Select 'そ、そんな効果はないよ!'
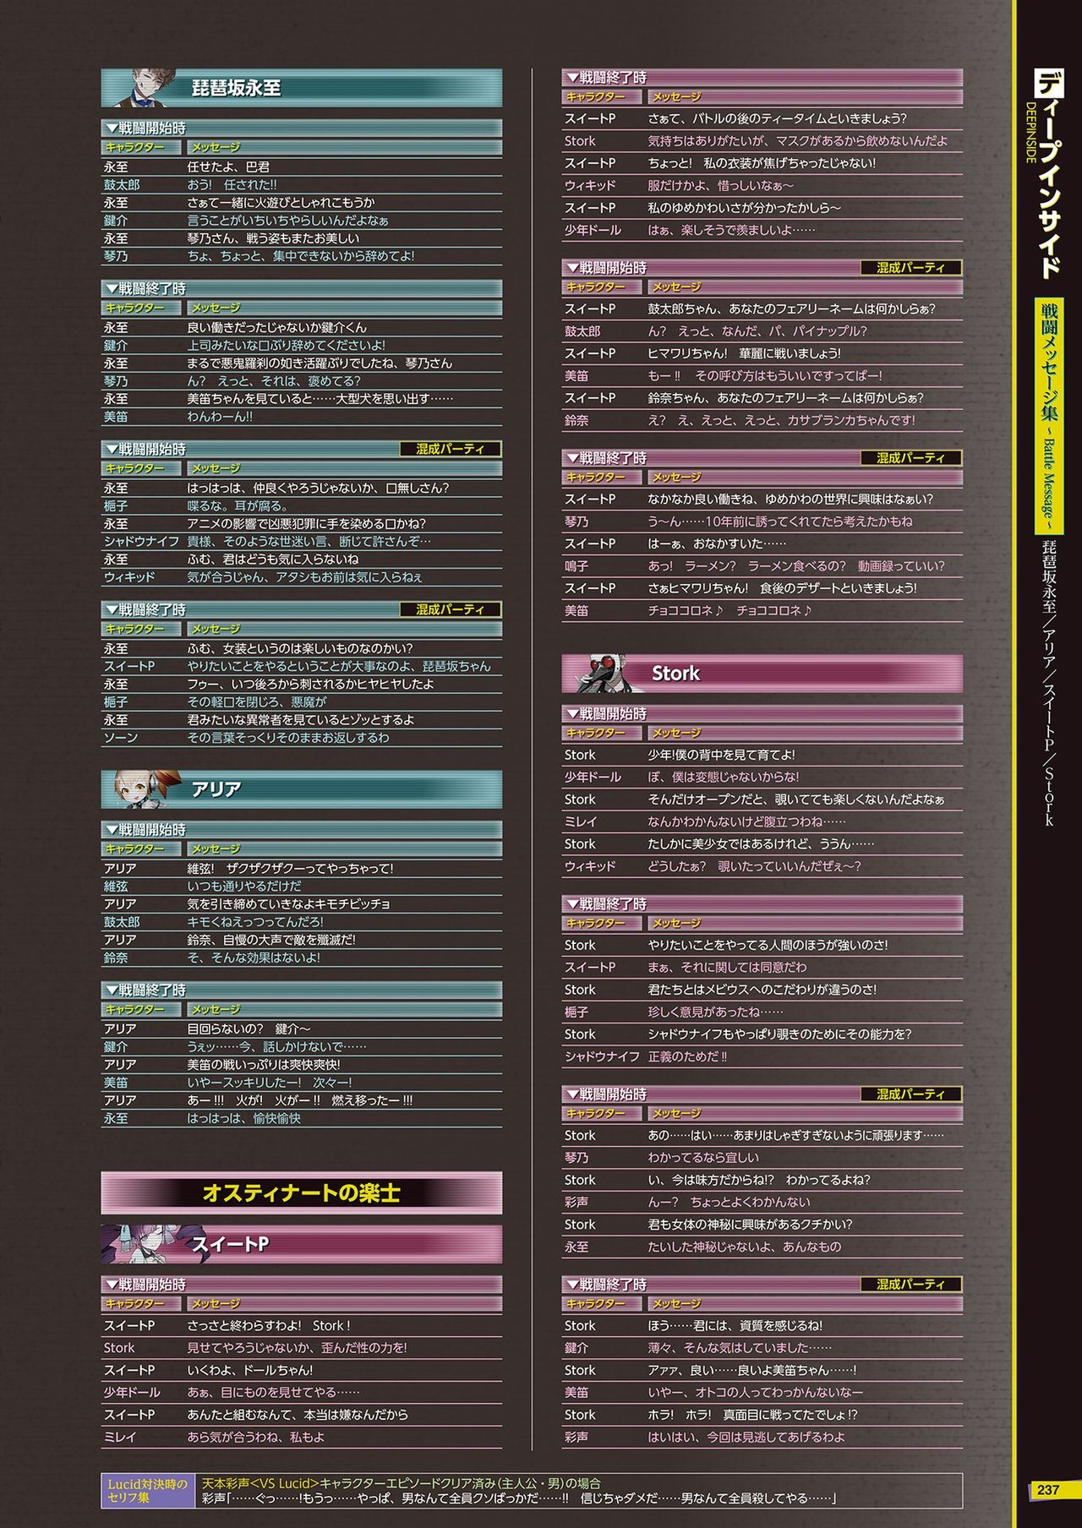The image size is (1082, 1528). [254, 958]
